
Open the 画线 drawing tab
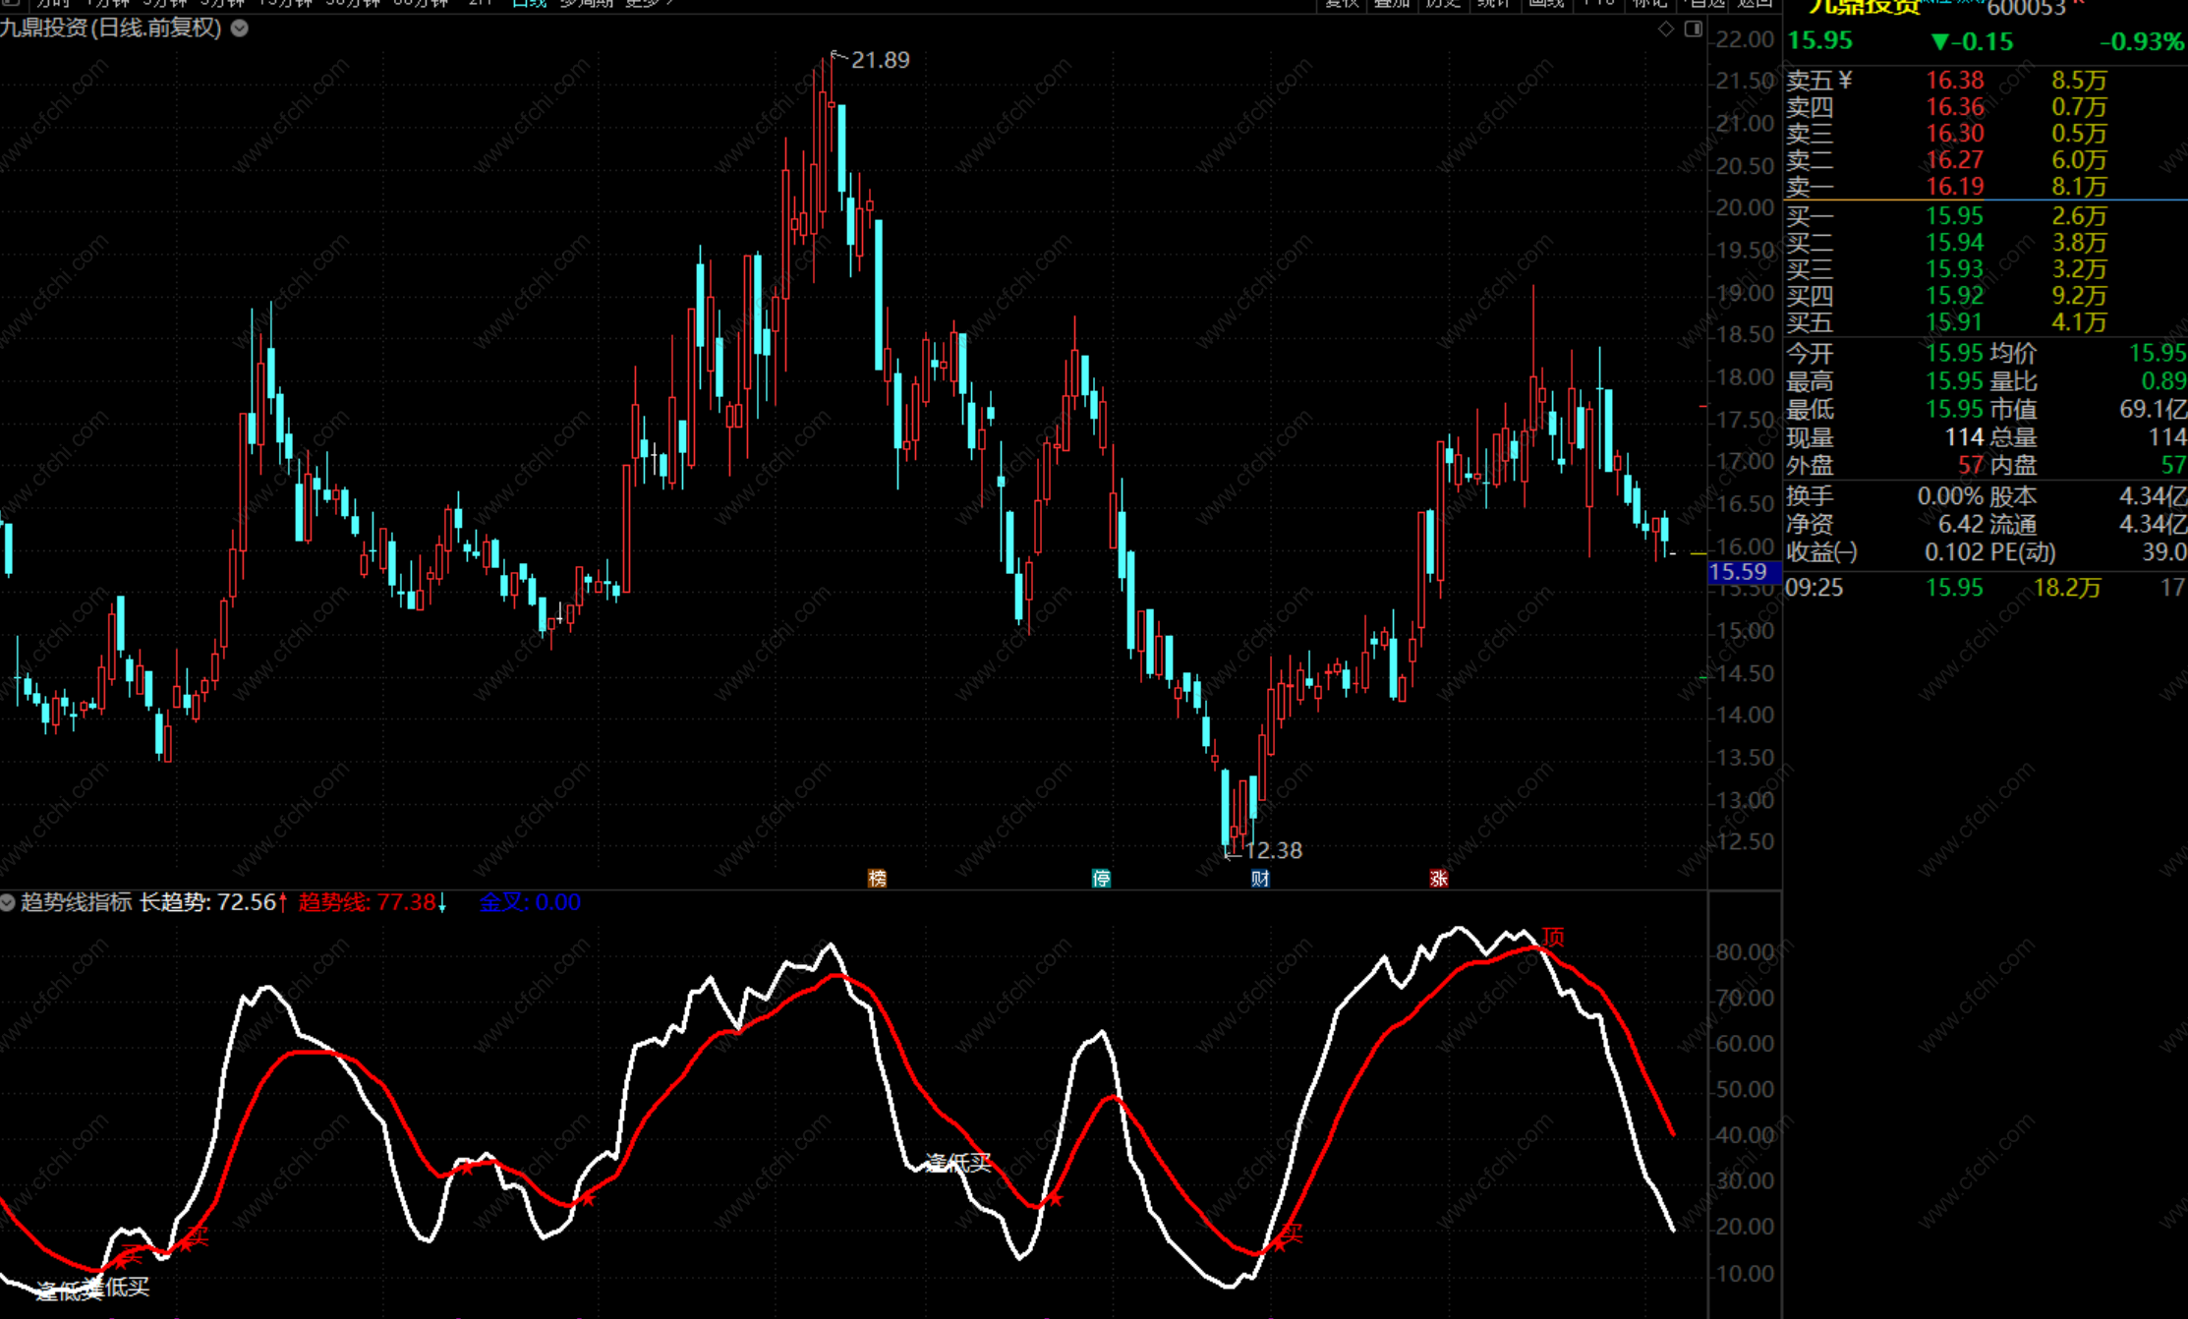[x=1545, y=4]
